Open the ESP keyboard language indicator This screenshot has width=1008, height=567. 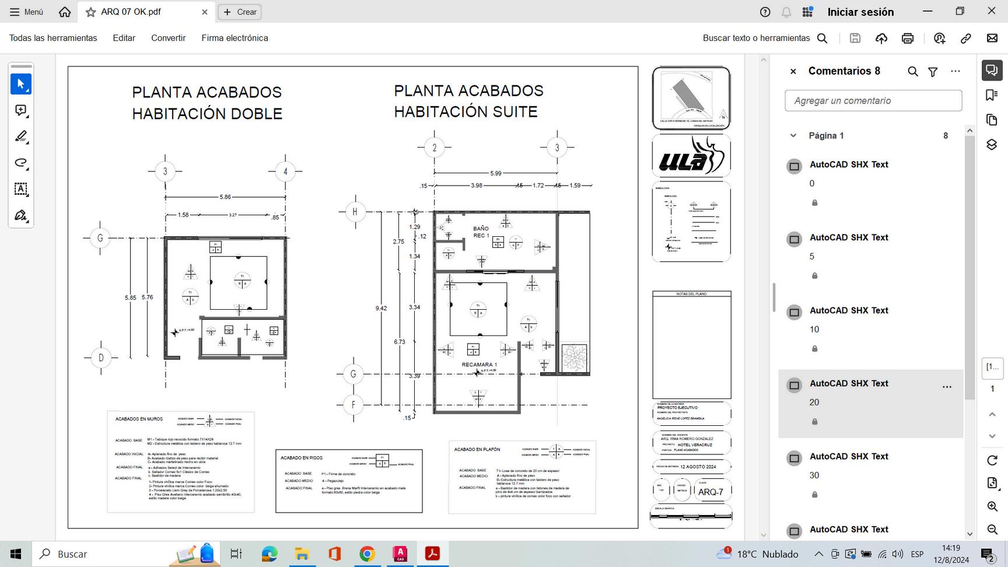pos(917,554)
